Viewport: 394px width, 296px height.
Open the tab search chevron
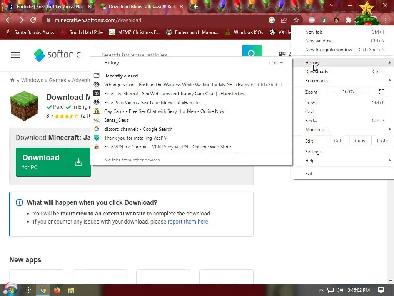click(332, 5)
